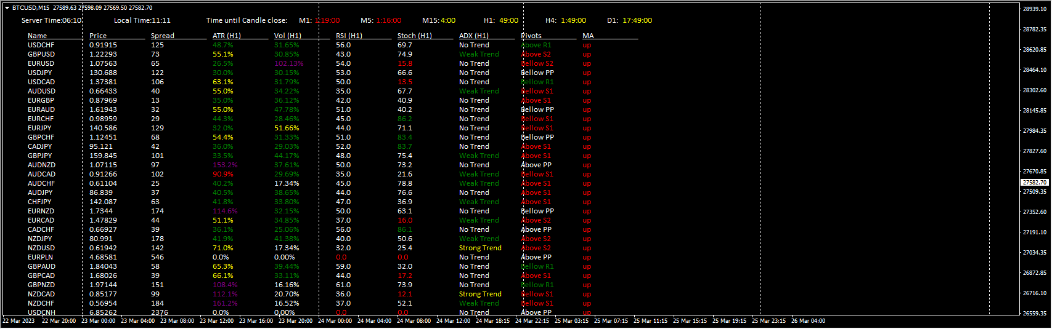
Task: Click the MA column header
Action: click(588, 36)
